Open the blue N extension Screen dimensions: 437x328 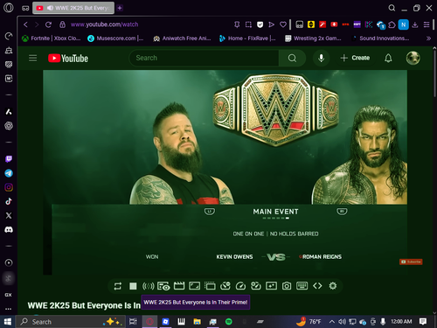coord(404,24)
